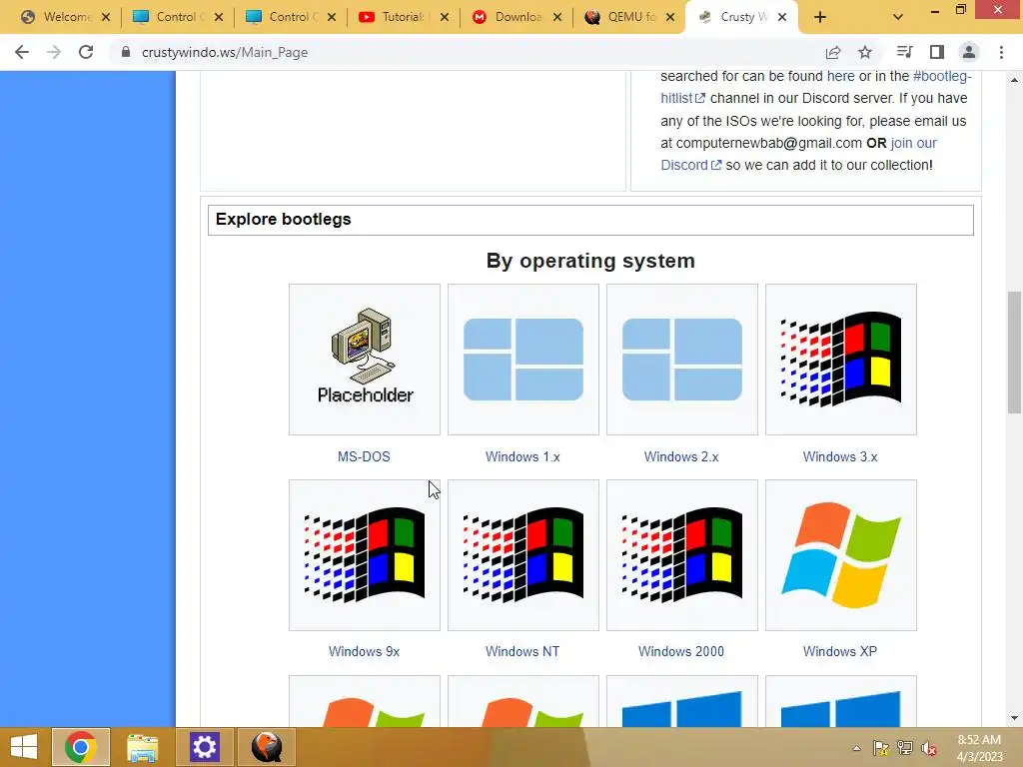Click the scrollbar up arrow

coord(1014,80)
